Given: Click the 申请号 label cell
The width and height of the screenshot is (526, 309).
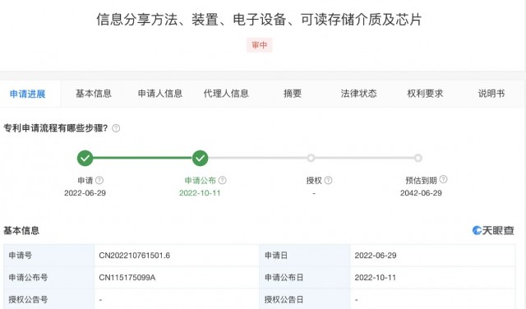Looking at the screenshot, I should click(49, 256).
